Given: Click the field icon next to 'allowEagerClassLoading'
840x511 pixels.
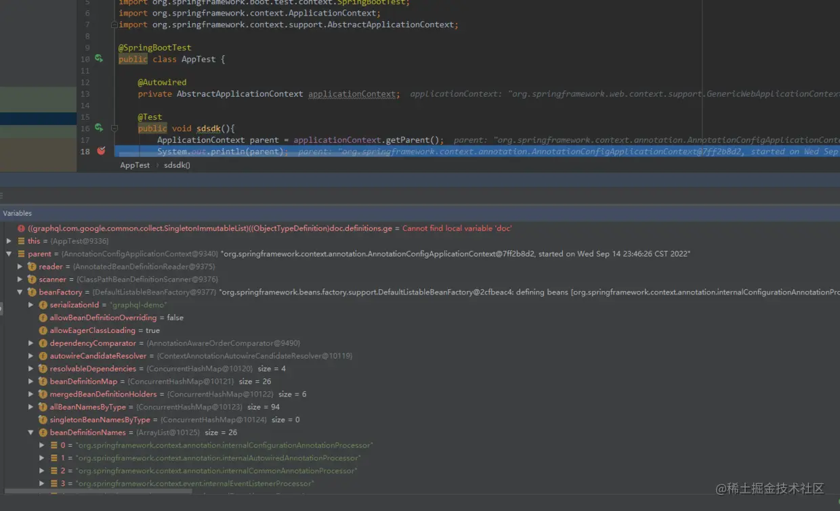Looking at the screenshot, I should point(43,330).
